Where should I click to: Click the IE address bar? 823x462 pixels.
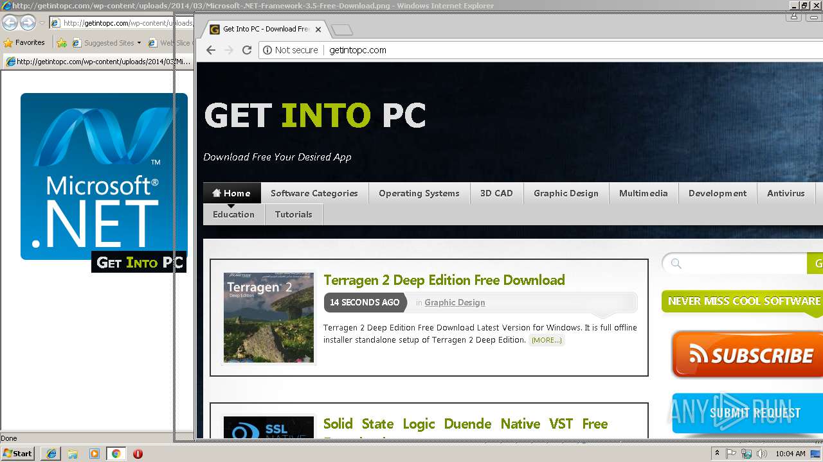[122, 23]
